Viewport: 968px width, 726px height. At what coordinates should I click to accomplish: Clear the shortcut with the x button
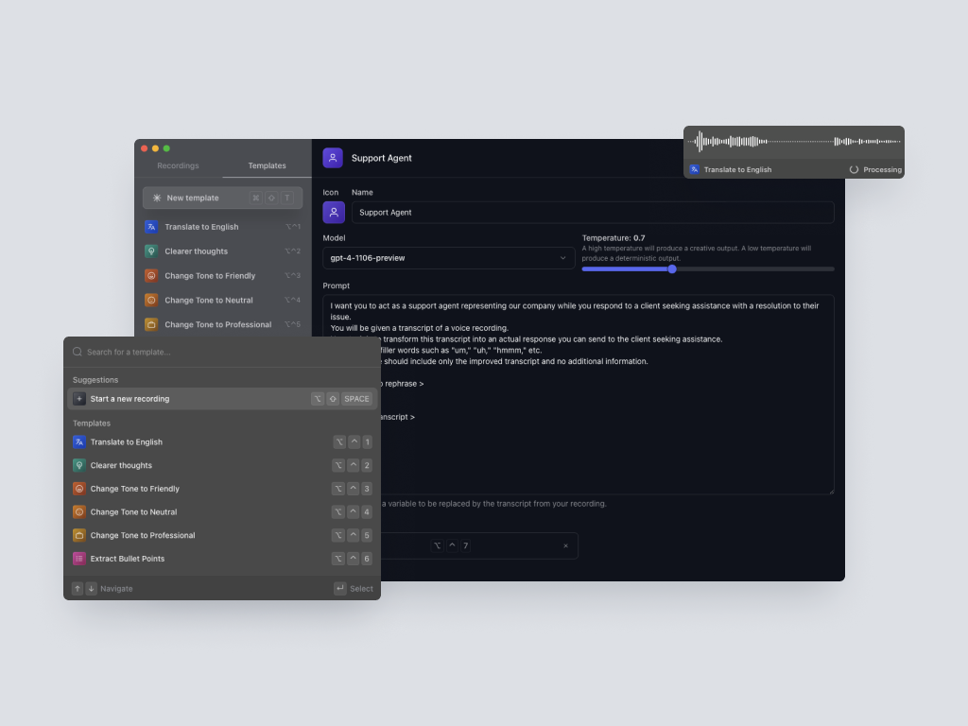point(566,545)
